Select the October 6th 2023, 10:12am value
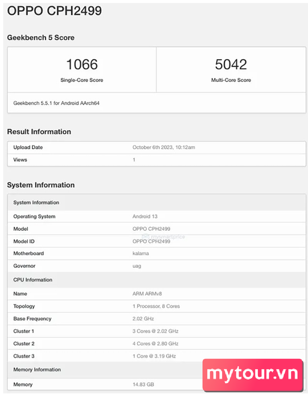This screenshot has height=398, width=308. (163, 147)
